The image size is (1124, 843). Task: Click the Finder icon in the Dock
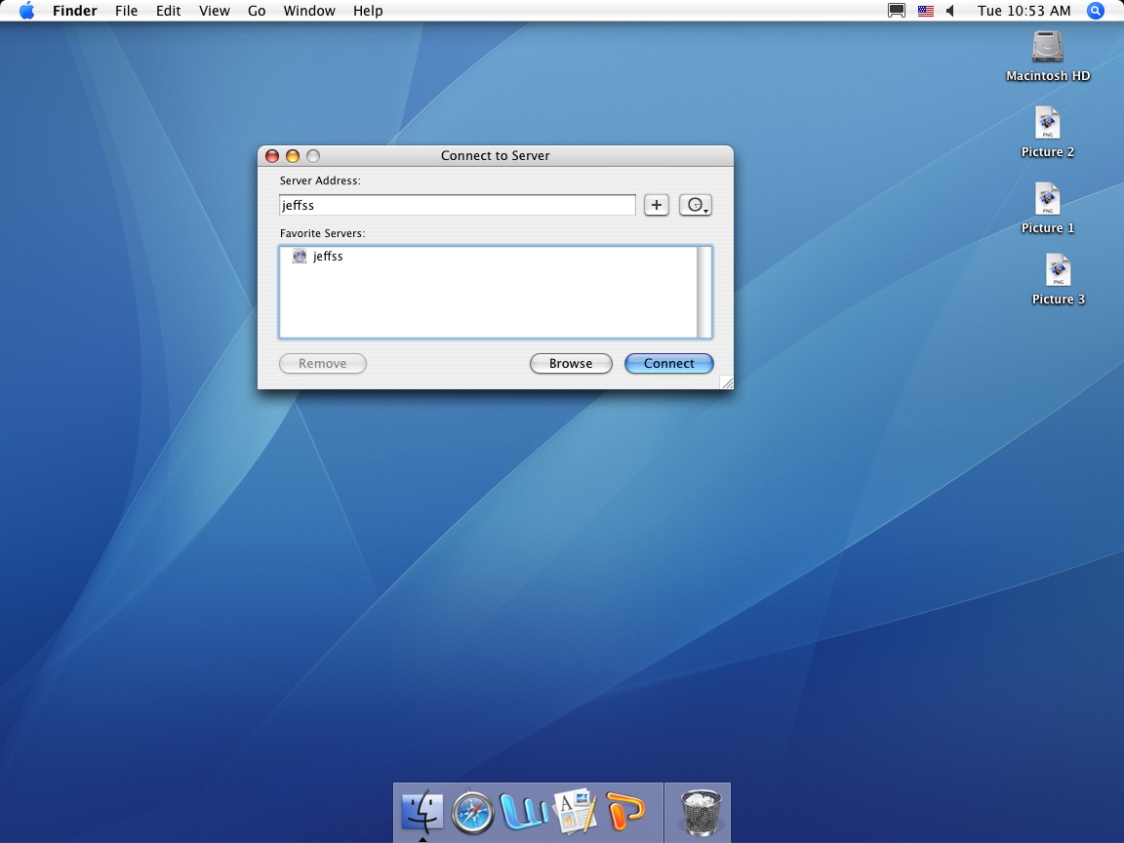click(422, 812)
